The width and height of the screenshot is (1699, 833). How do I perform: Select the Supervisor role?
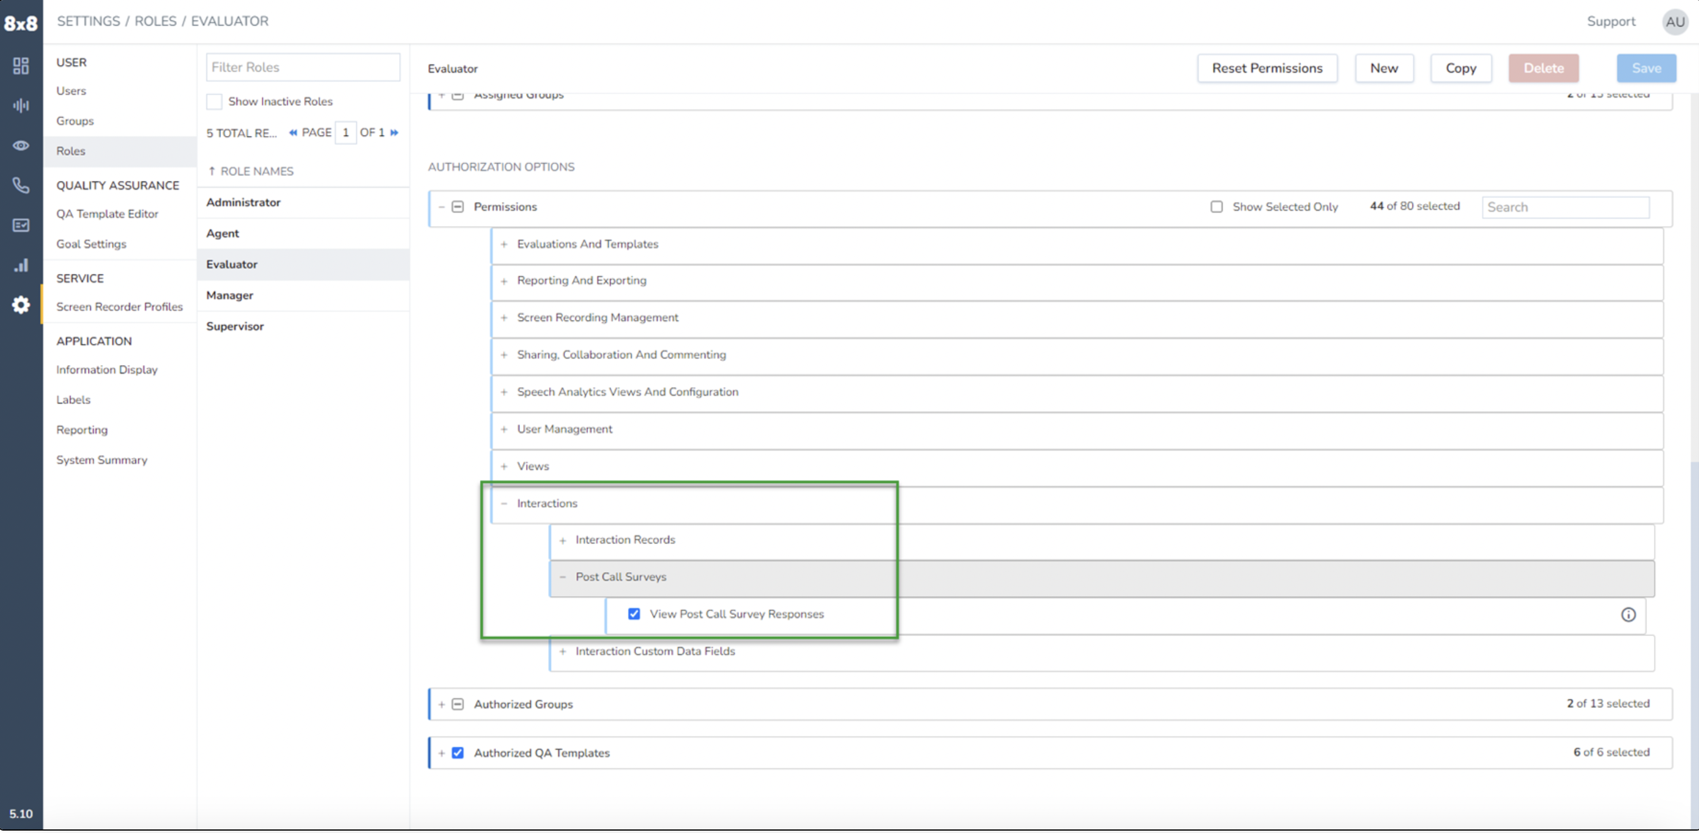[303, 327]
